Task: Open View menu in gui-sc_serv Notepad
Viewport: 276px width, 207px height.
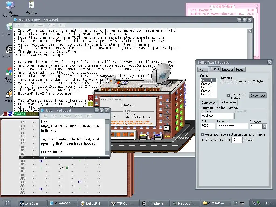Action: coord(51,25)
